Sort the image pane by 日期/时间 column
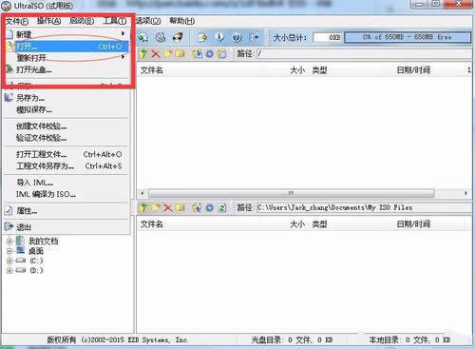The height and width of the screenshot is (349, 475). [413, 70]
